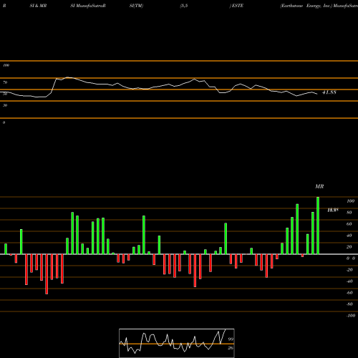
Task: Click the 80 label on the MR axis
Action: (x=349, y=213)
